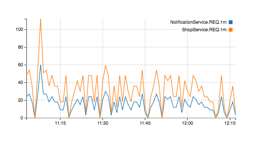
Task: Click the orange peak just before 11:45
Action: 142,70
